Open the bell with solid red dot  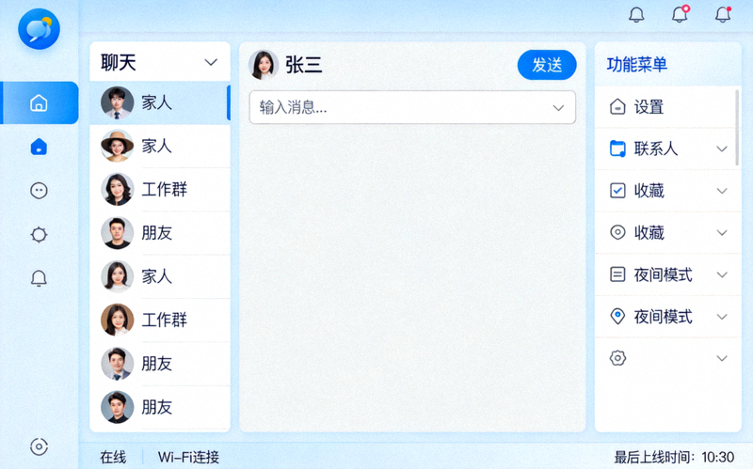pyautogui.click(x=723, y=14)
